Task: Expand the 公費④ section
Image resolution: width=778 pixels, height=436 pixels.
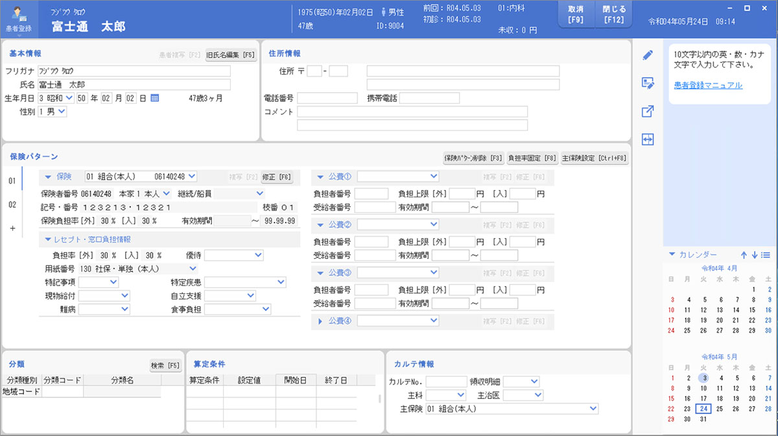Action: (320, 321)
